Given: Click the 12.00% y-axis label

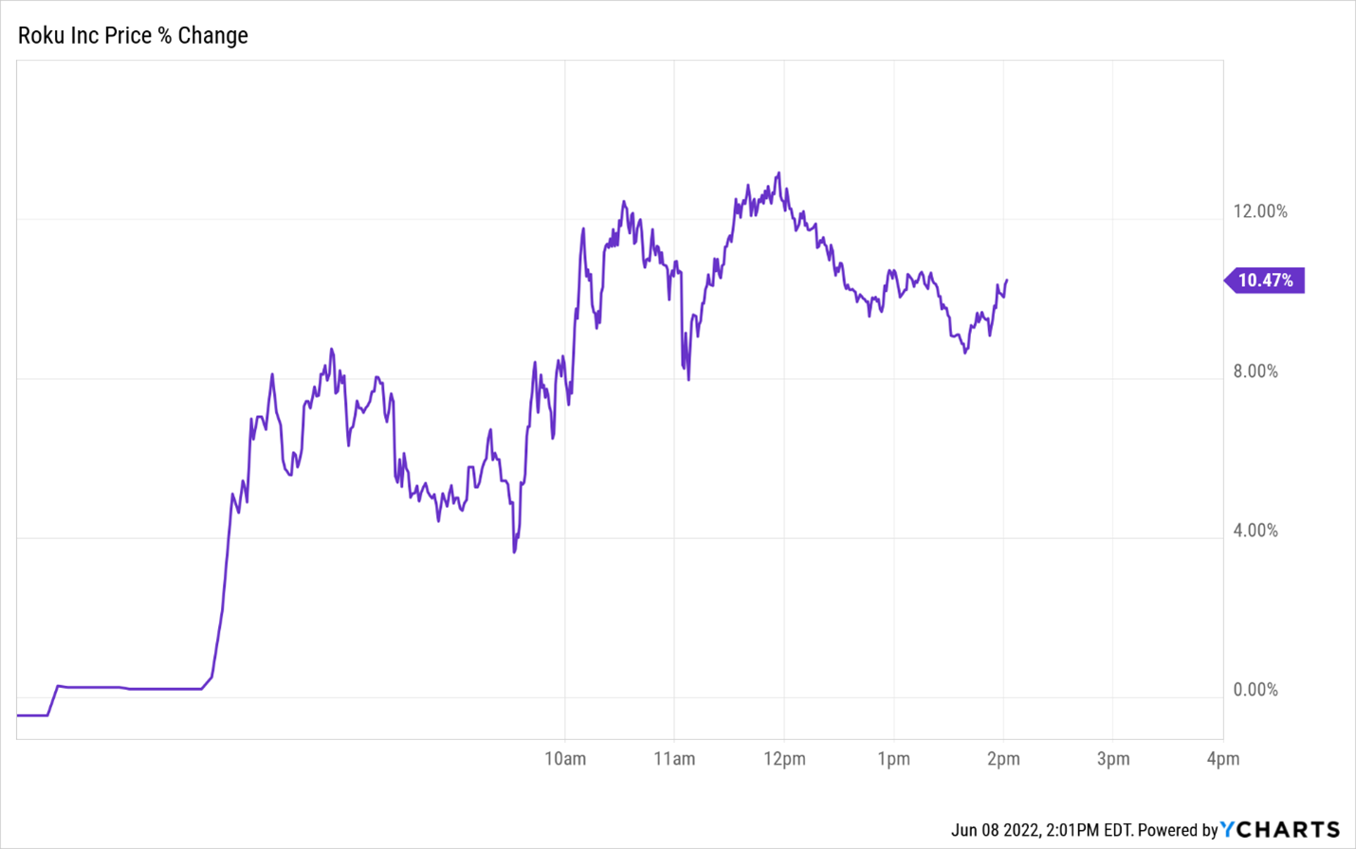Looking at the screenshot, I should coord(1260,211).
